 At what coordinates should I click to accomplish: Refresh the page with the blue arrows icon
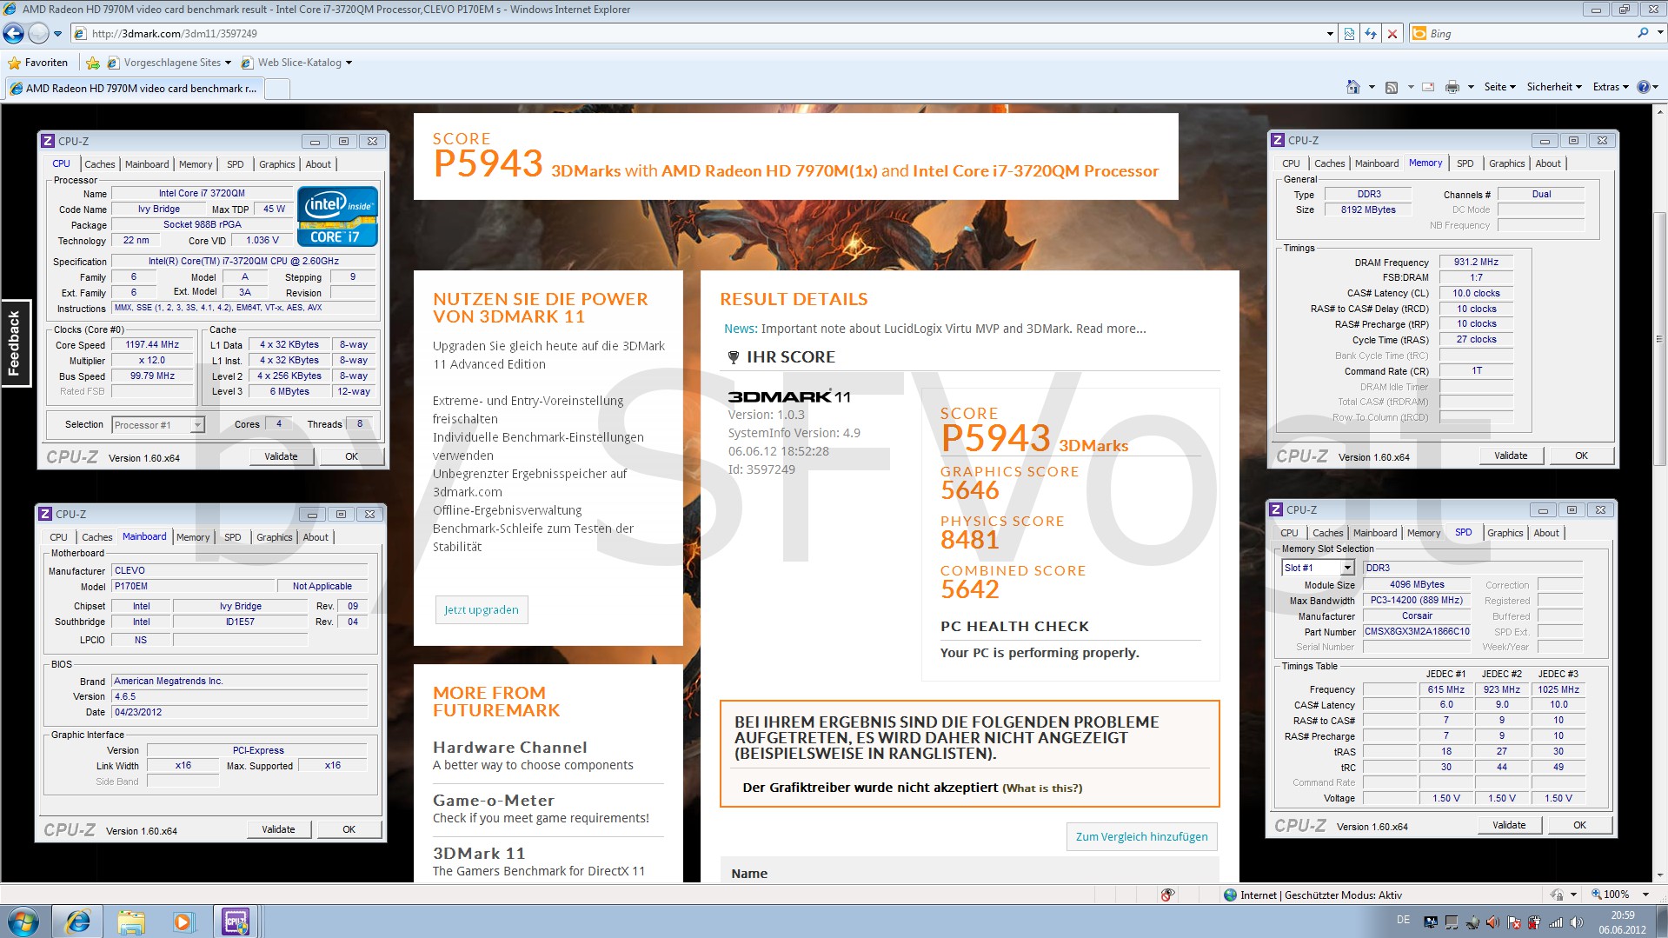1371,34
